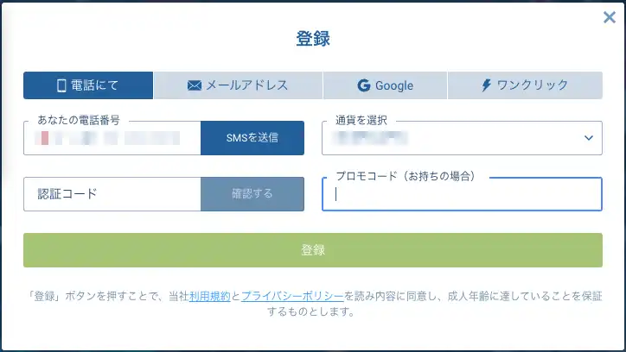Click the phone icon in 電話にて tab
The width and height of the screenshot is (626, 352).
(x=62, y=85)
